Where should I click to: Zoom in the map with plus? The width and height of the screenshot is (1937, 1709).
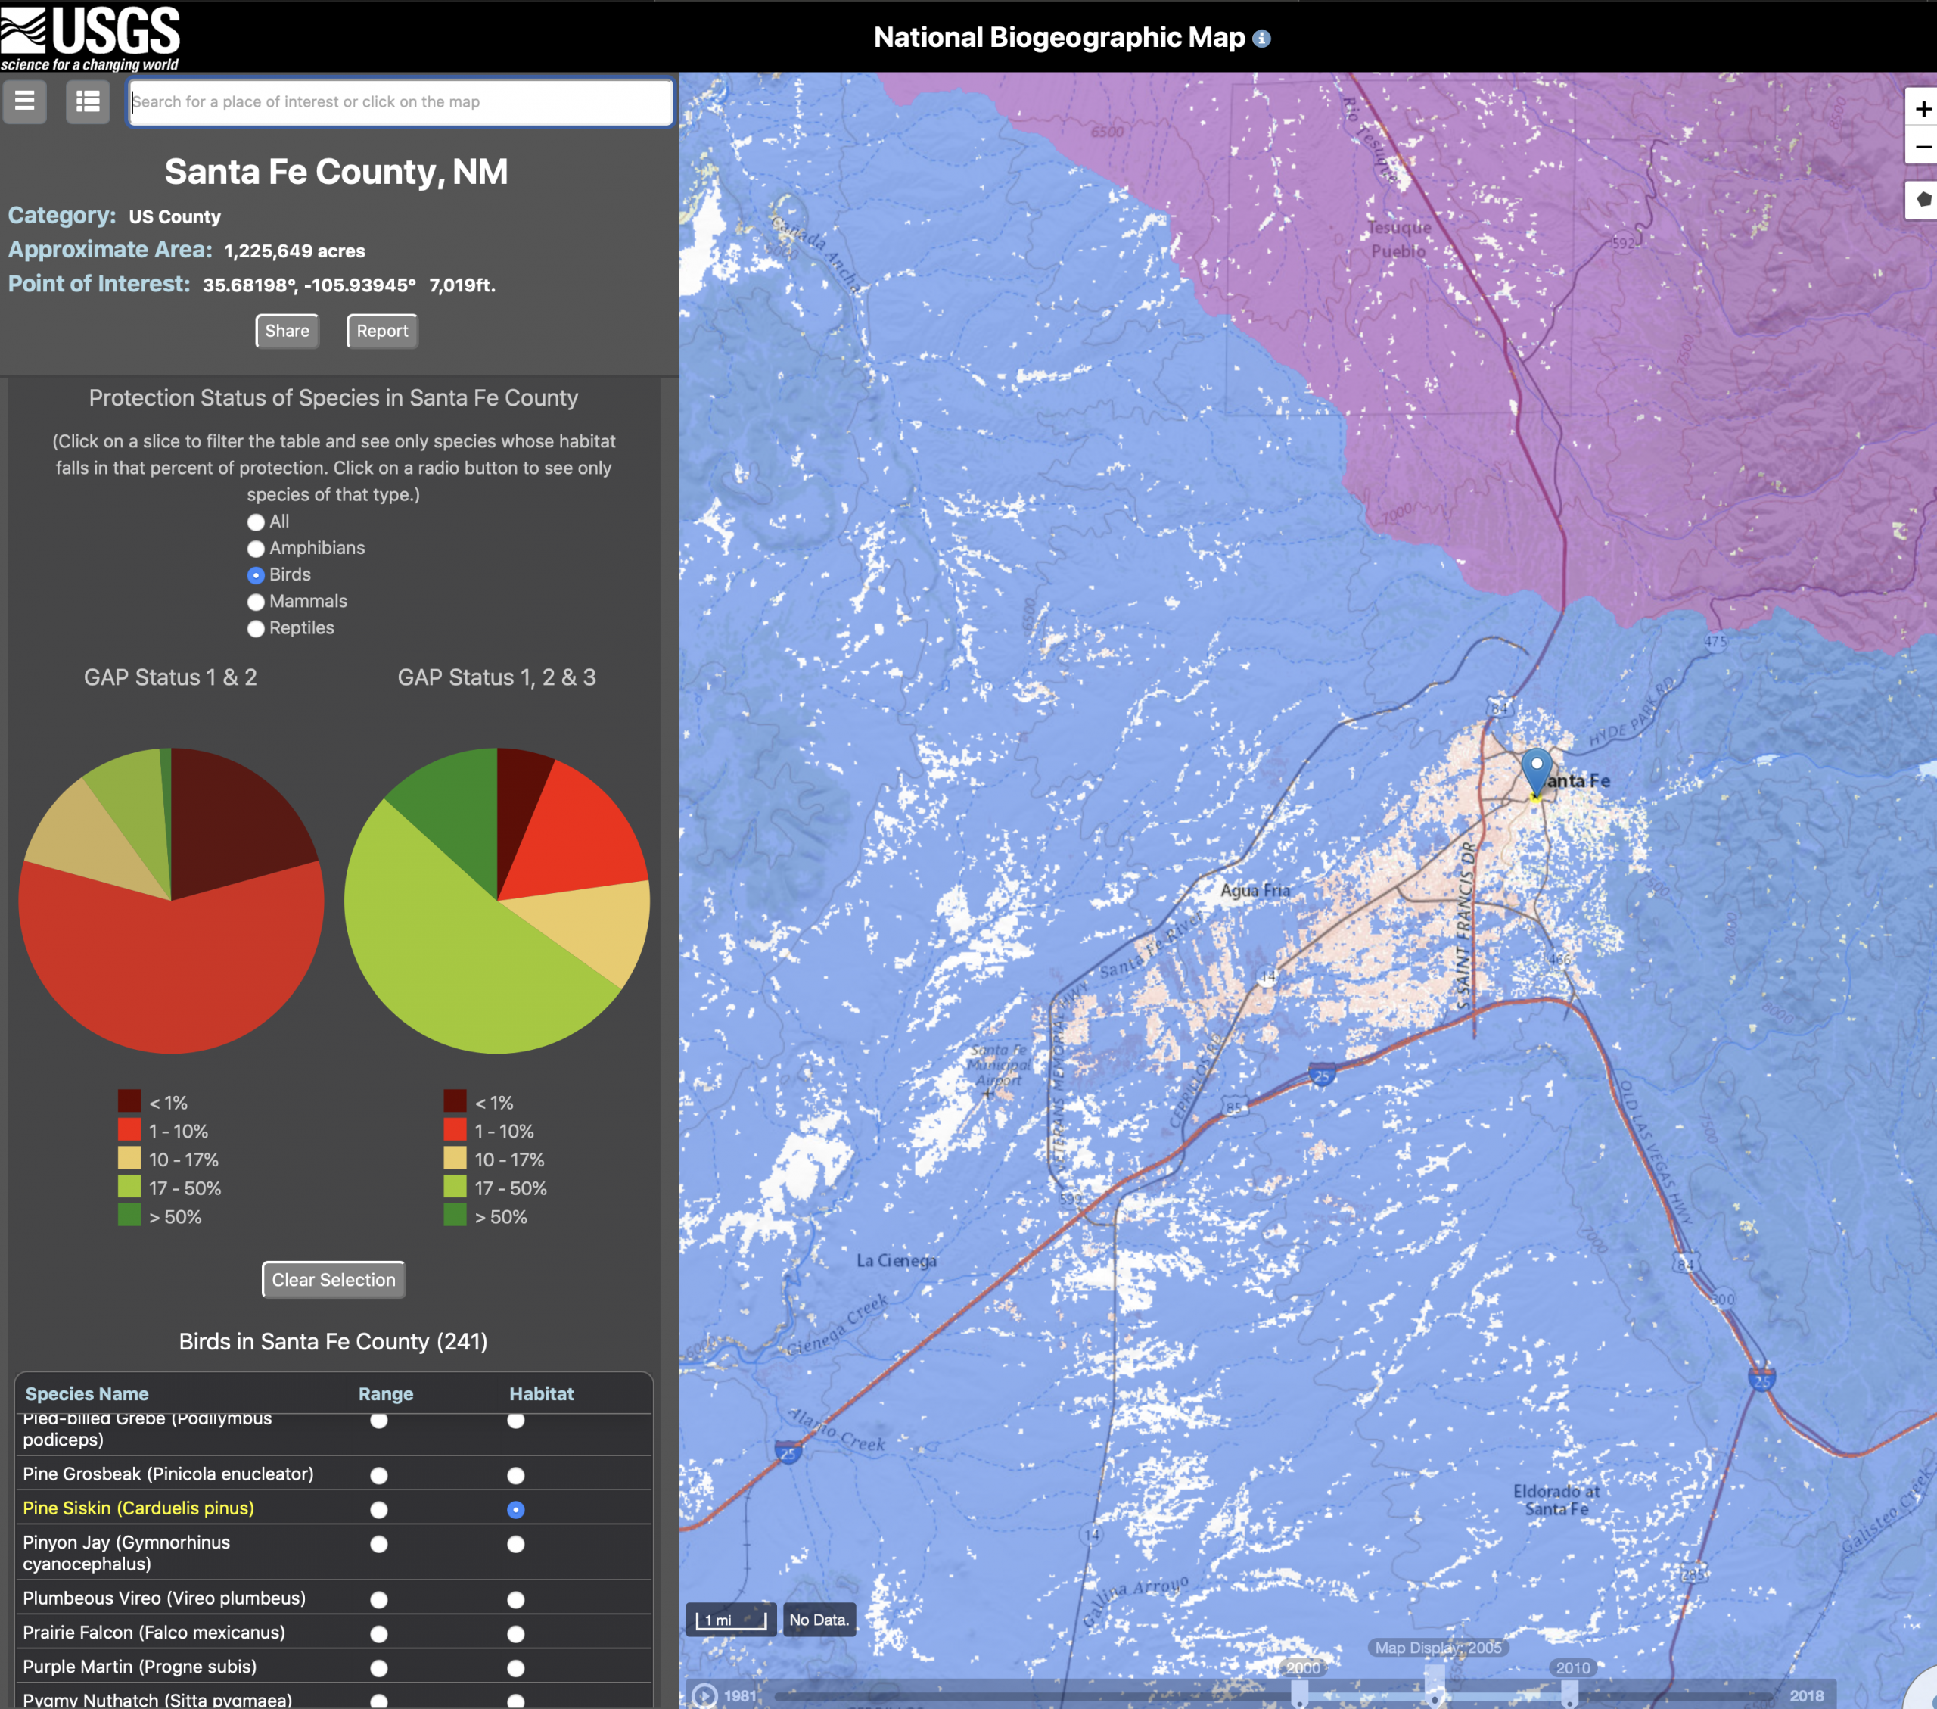tap(1923, 109)
